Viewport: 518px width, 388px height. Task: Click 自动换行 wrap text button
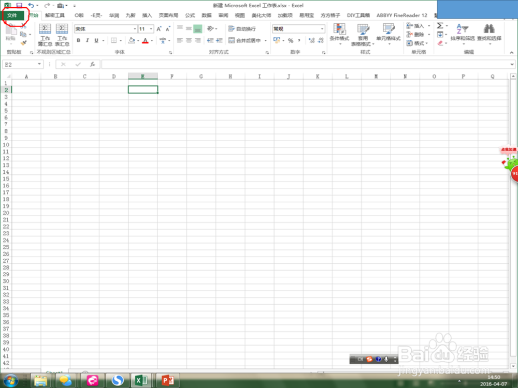[x=242, y=29]
